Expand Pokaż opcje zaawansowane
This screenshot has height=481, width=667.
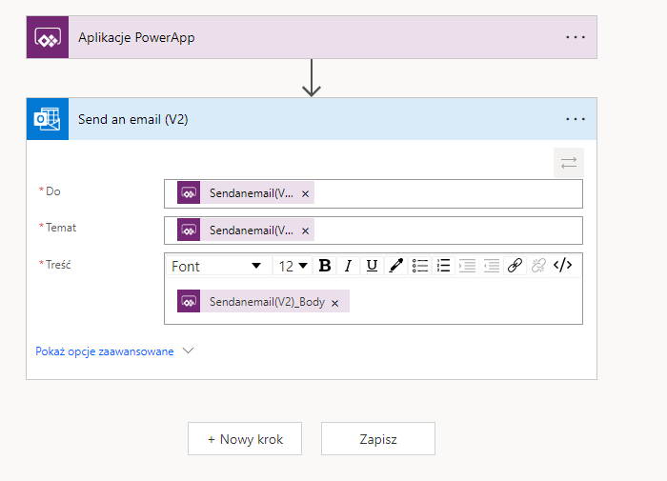[114, 351]
